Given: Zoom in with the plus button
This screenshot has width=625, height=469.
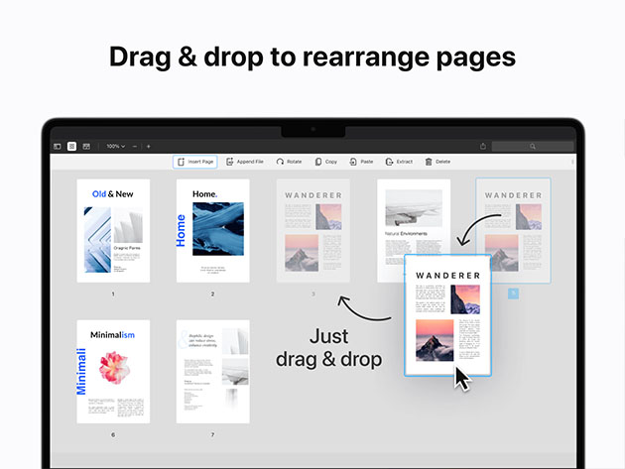Looking at the screenshot, I should coord(149,146).
